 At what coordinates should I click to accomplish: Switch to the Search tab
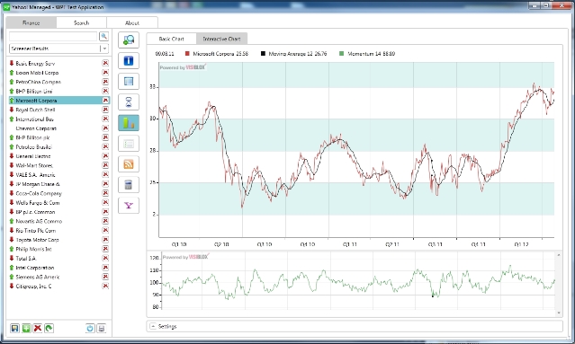(x=81, y=22)
